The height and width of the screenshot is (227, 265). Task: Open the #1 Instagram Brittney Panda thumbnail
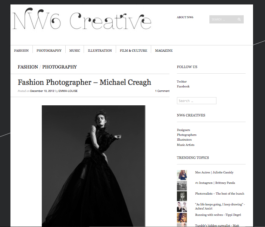point(182,186)
